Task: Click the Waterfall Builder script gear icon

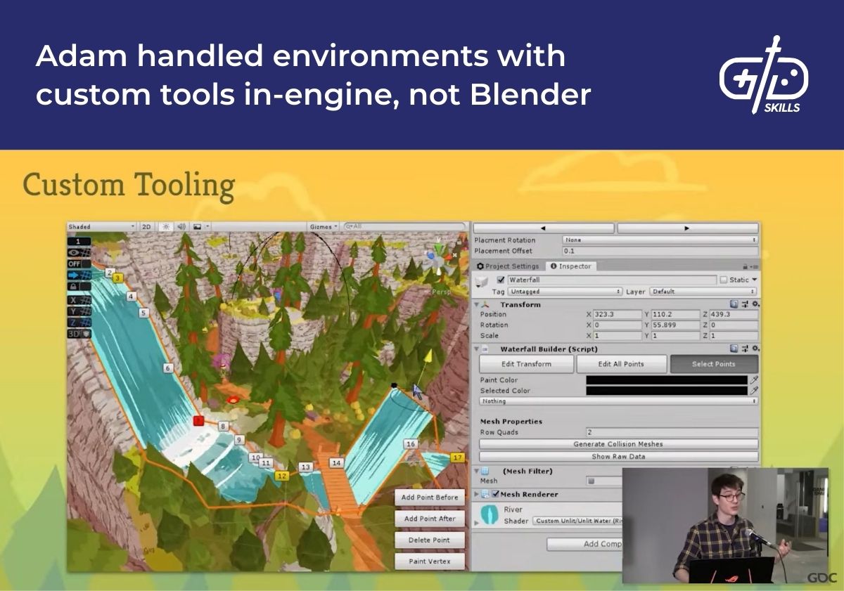Action: [756, 349]
